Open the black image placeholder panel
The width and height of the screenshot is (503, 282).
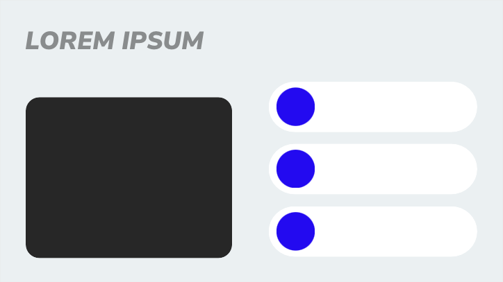pyautogui.click(x=129, y=177)
